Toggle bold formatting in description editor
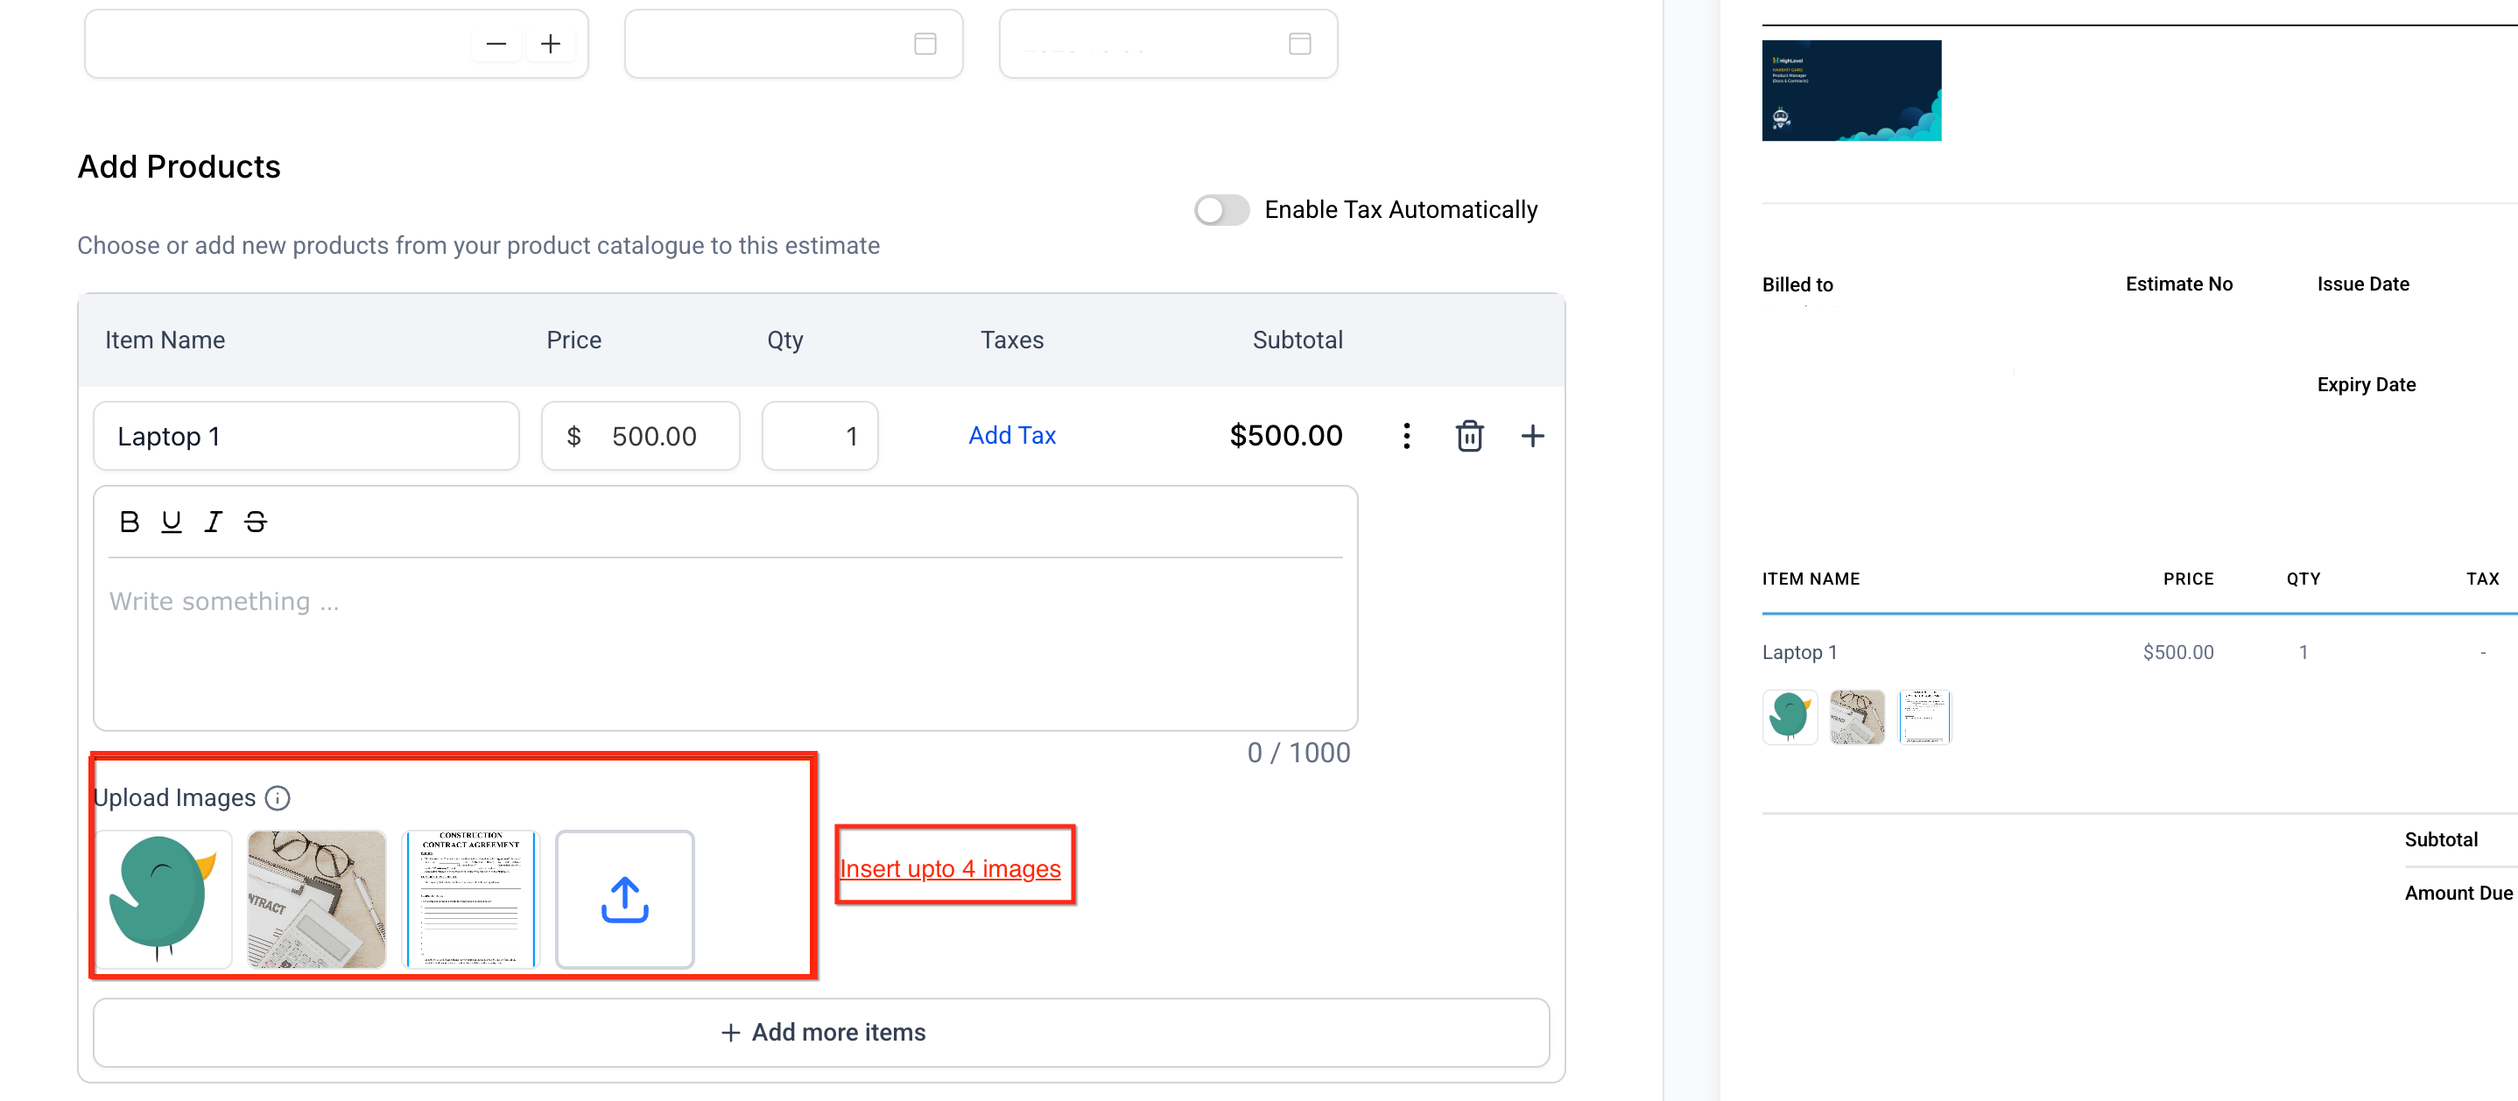Image resolution: width=2518 pixels, height=1101 pixels. click(129, 522)
